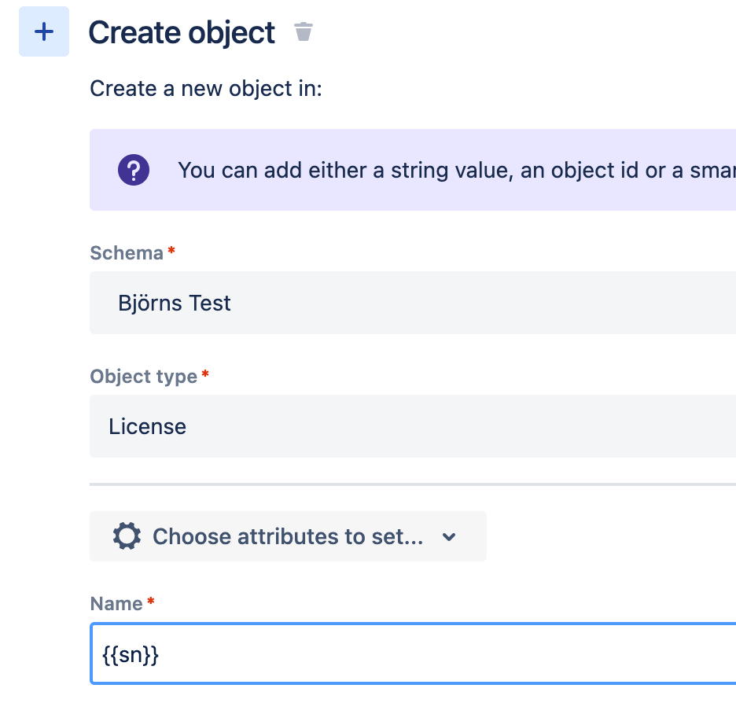
Task: Click the plus icon next to Create object
Action: coord(43,31)
